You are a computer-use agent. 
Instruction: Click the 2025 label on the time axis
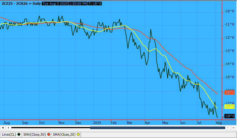point(97,123)
